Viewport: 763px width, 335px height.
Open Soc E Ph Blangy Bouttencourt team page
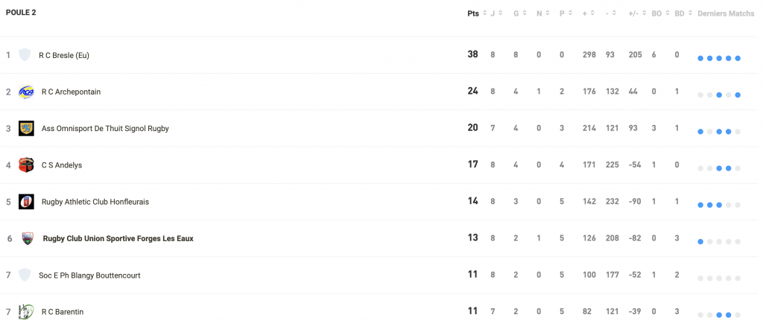point(89,275)
